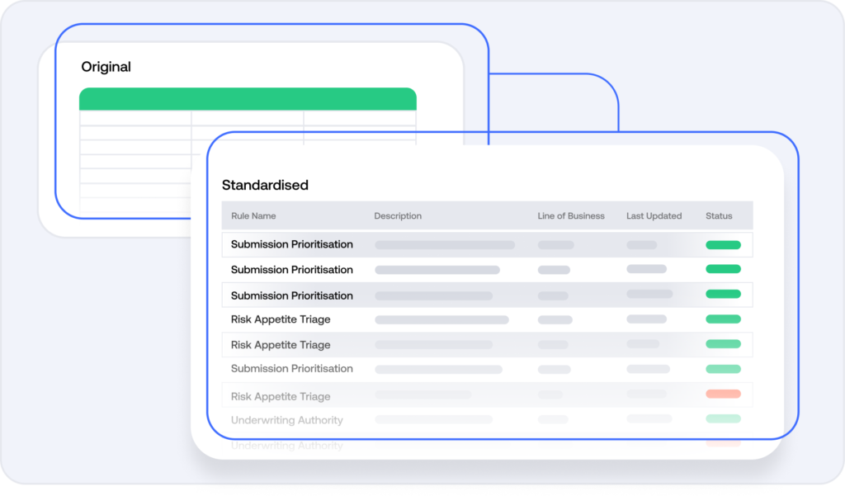Click the green header bar of the Original table

coord(247,97)
